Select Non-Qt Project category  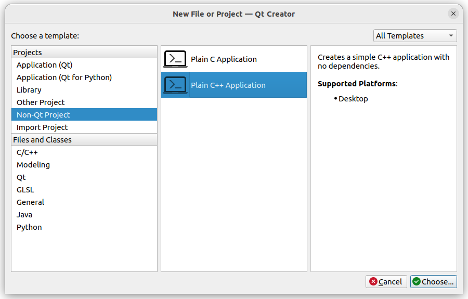(84, 115)
